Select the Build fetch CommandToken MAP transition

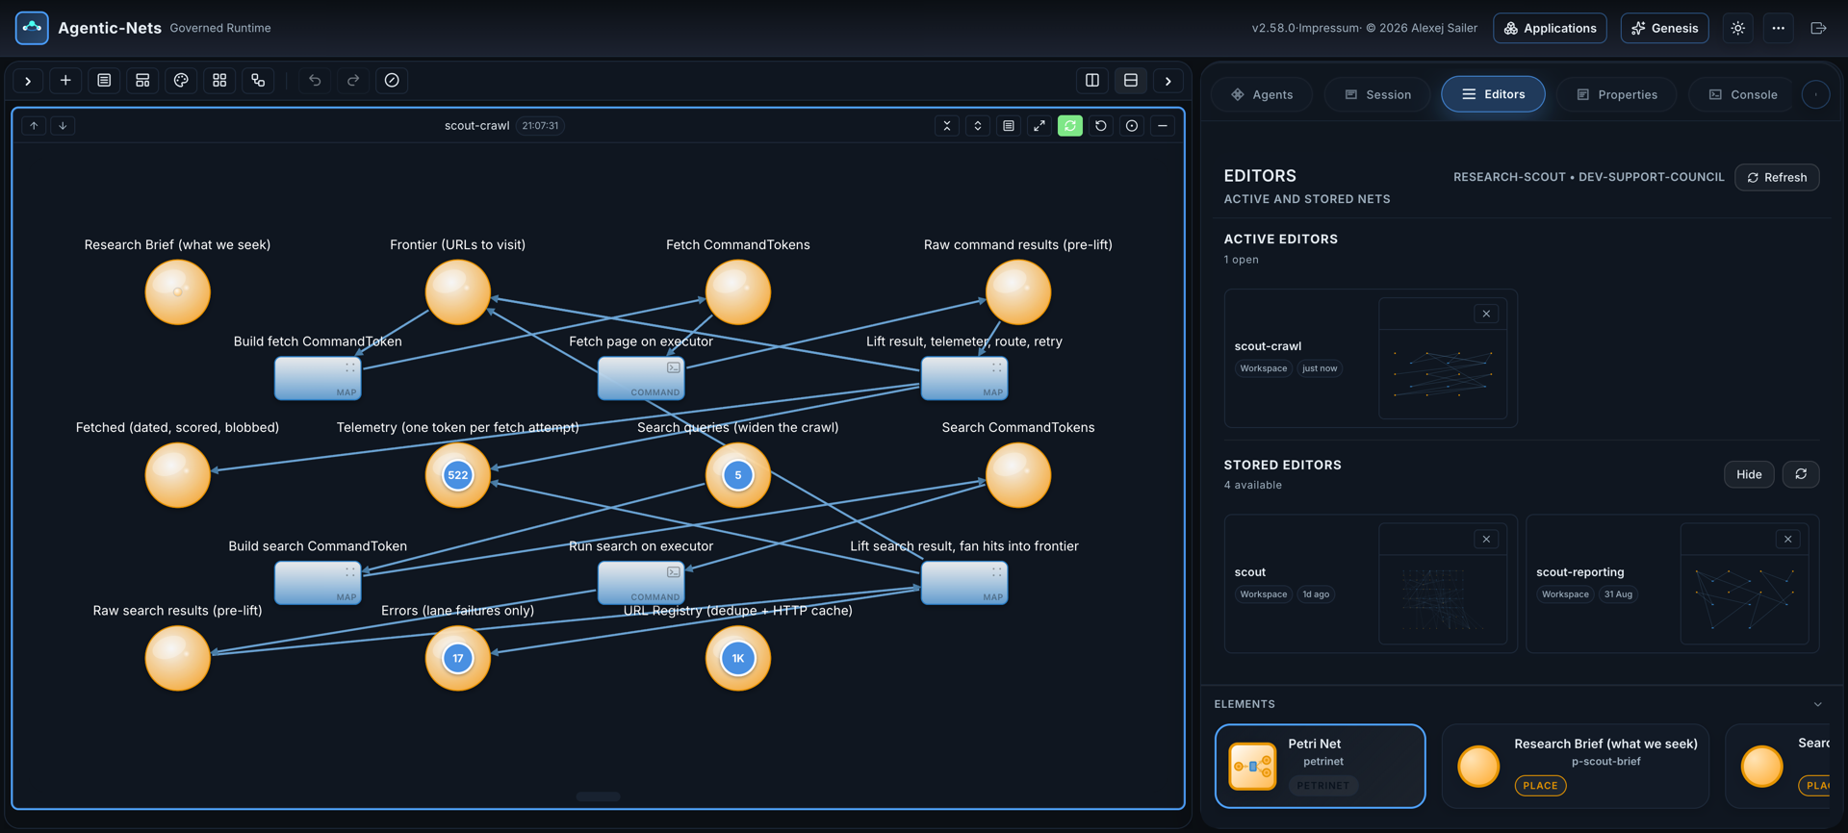pyautogui.click(x=318, y=378)
